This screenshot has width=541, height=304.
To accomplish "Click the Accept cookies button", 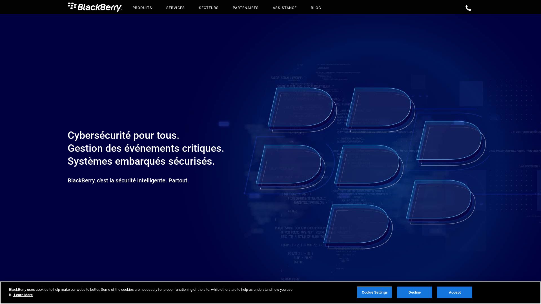I will click(x=455, y=292).
